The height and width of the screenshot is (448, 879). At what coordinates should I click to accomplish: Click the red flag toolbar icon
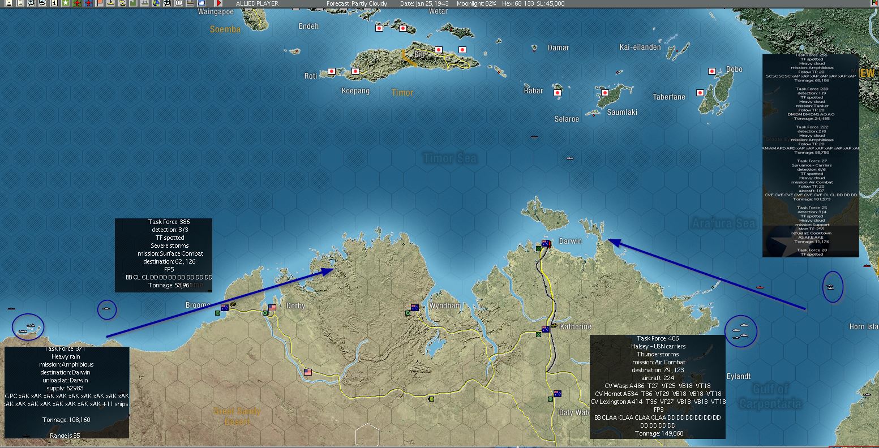click(100, 3)
